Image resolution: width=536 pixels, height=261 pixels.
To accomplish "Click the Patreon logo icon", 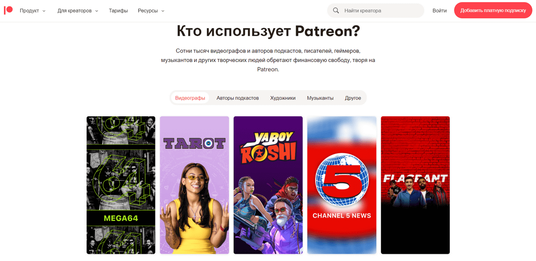I will [8, 10].
